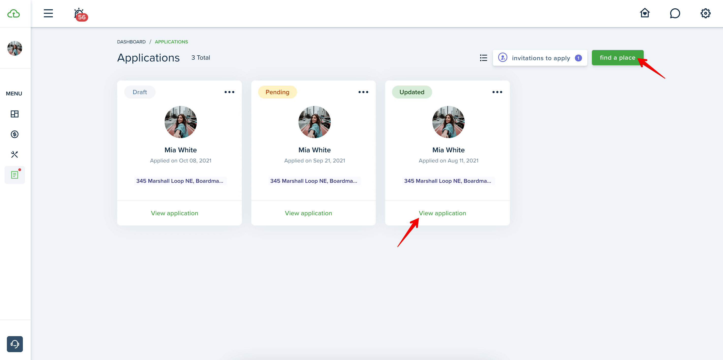Viewport: 723px width, 360px height.
Task: Open the applications document icon in sidebar
Action: coord(14,175)
